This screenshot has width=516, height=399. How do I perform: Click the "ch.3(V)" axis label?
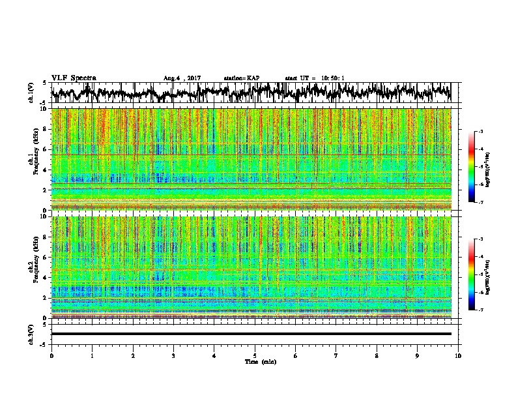31,334
